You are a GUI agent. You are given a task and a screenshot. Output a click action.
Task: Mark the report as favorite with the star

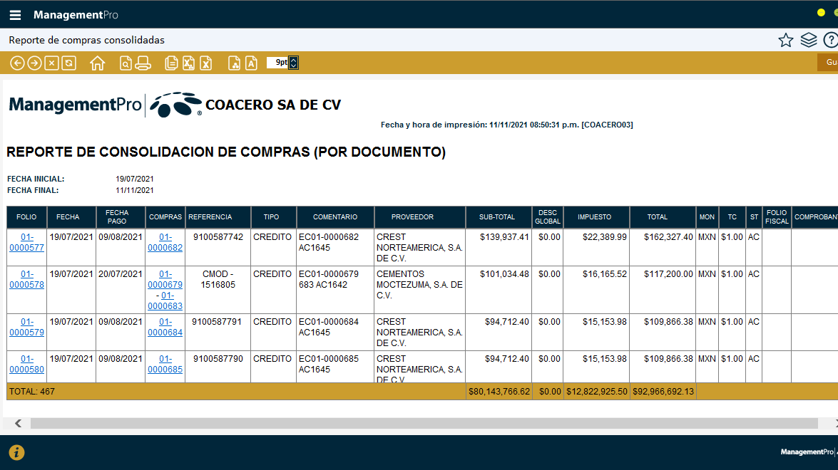tap(785, 41)
